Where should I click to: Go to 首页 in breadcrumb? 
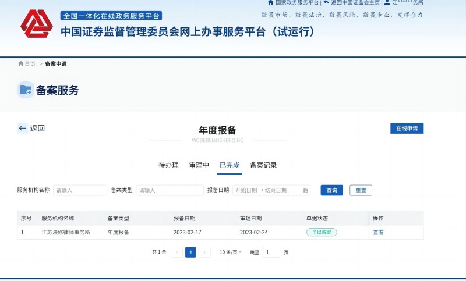pyautogui.click(x=30, y=63)
